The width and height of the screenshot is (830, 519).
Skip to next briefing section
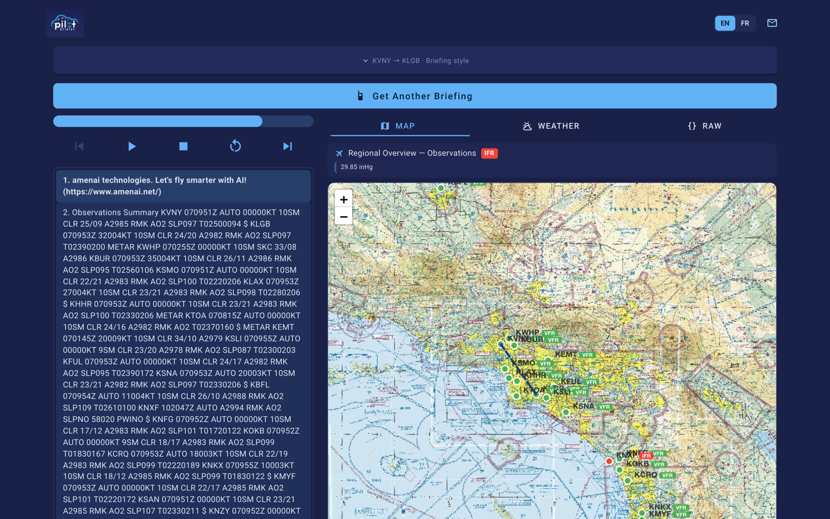click(x=287, y=146)
